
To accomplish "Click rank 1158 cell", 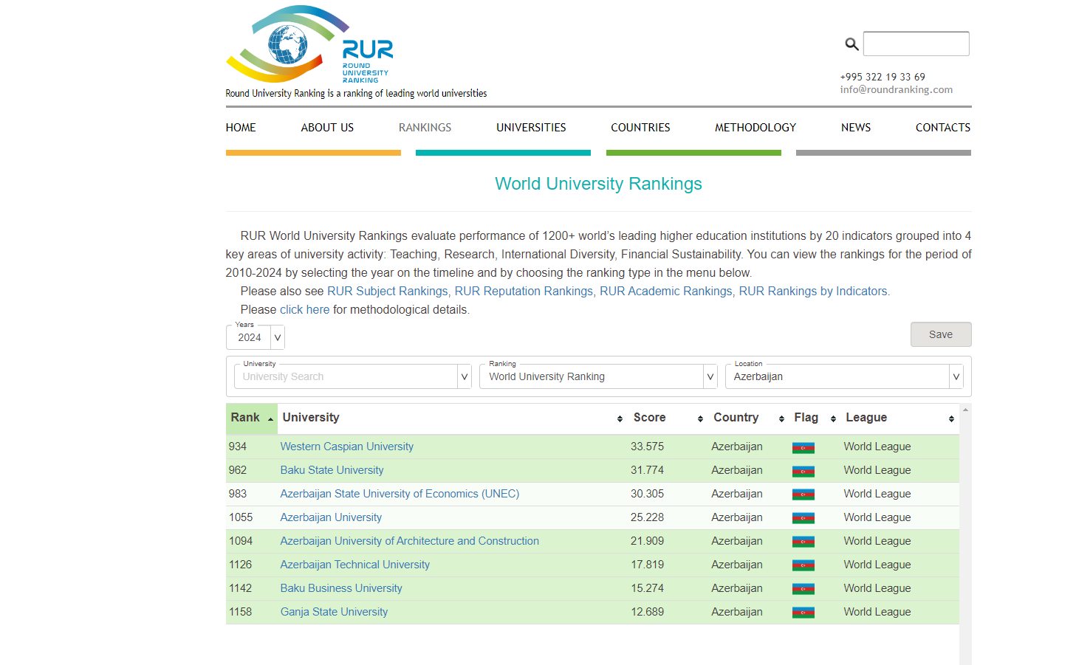I will click(x=241, y=612).
